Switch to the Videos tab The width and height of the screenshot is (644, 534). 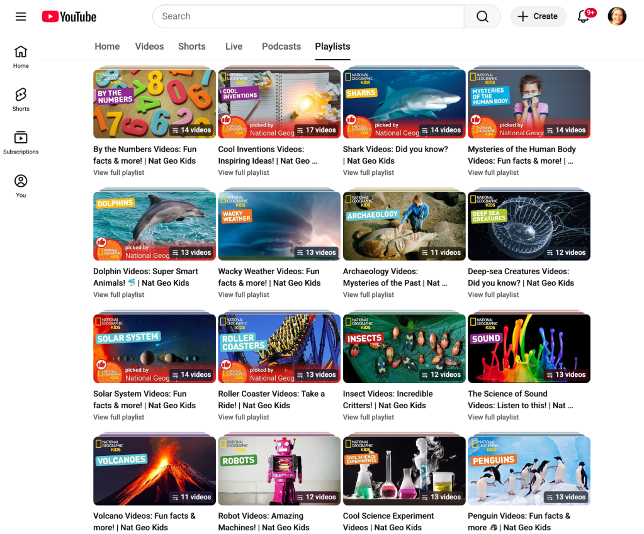[149, 47]
